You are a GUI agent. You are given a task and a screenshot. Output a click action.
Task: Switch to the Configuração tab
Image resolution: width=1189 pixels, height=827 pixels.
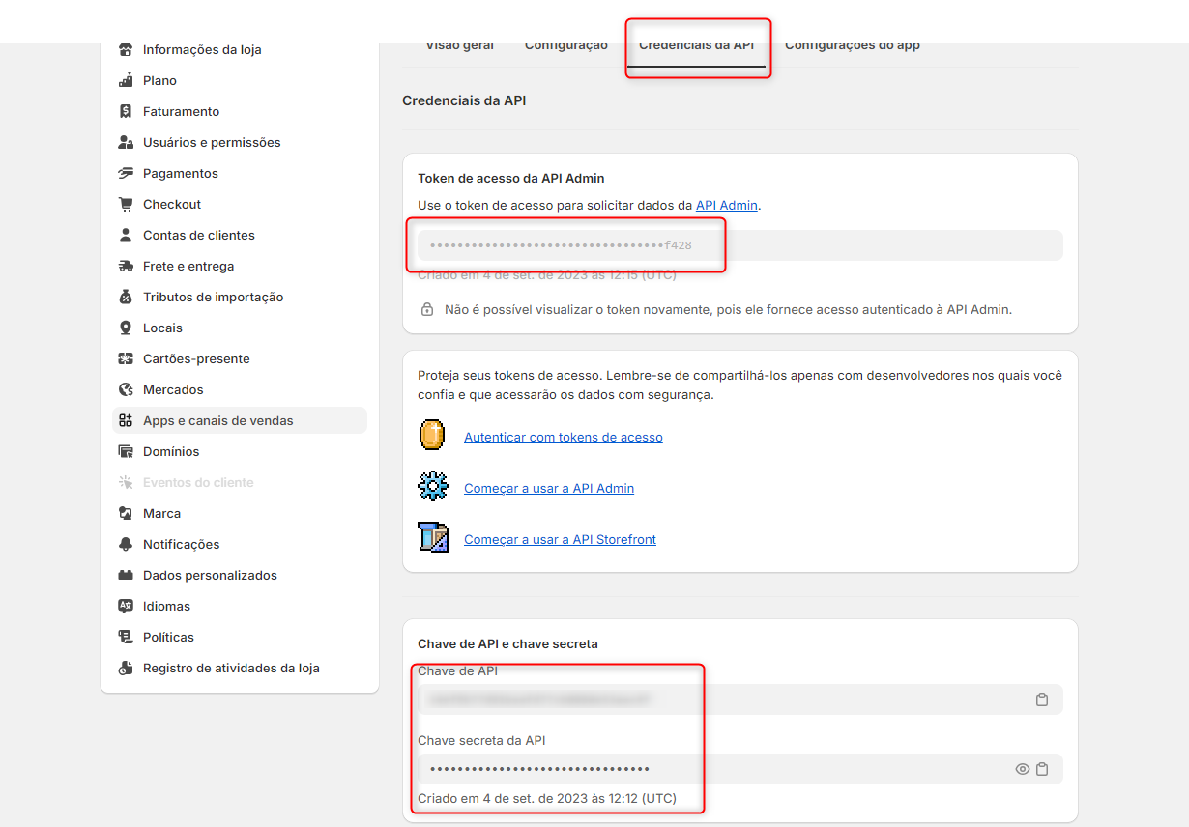coord(565,45)
